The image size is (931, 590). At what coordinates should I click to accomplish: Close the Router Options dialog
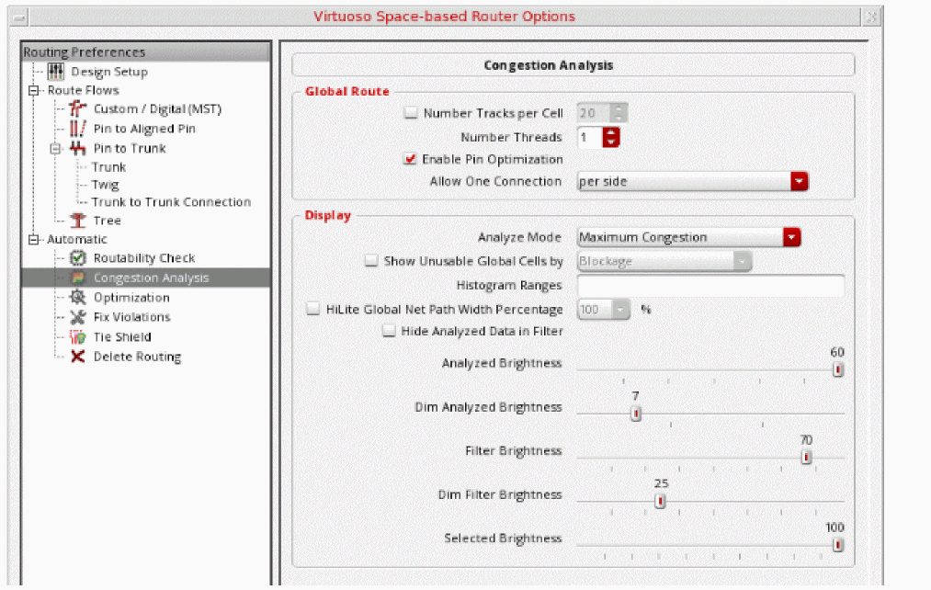coord(870,17)
